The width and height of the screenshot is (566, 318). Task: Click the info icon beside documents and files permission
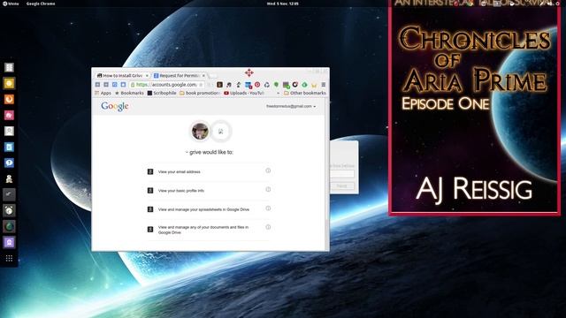tap(268, 227)
